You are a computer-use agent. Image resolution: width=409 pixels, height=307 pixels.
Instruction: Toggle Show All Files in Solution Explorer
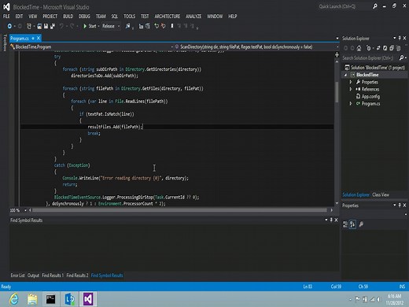point(399,48)
